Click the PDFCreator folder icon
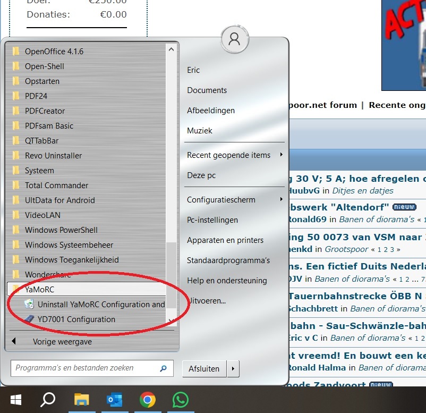Viewport: 426px width, 413px height. pos(16,111)
